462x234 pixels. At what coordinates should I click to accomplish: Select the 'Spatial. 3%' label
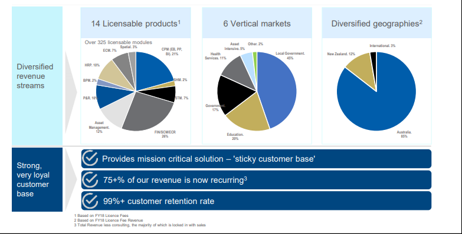tap(129, 47)
